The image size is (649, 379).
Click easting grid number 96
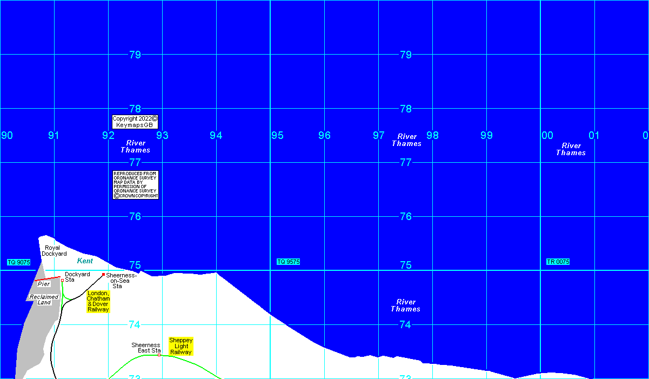324,136
